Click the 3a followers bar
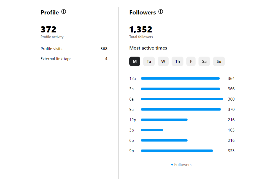The image size is (263, 184). coord(180,89)
